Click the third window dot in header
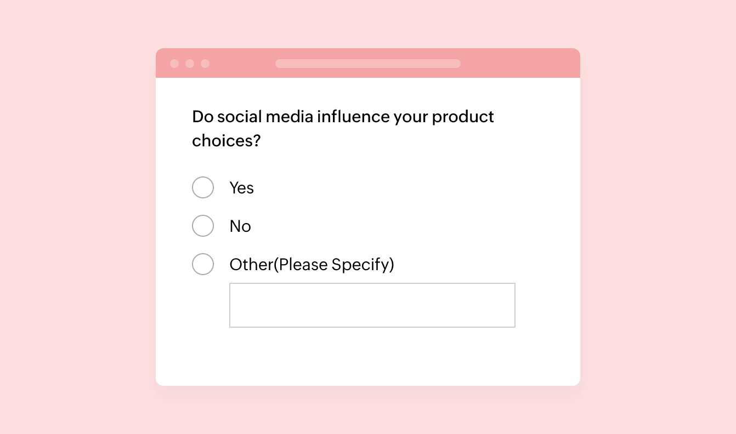736x434 pixels. (205, 64)
